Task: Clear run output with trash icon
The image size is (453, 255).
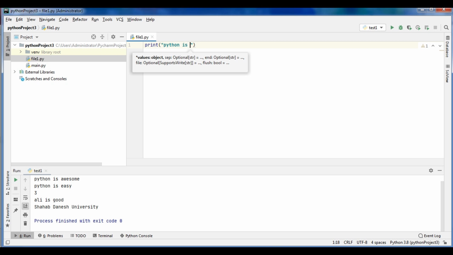Action: coord(25,223)
